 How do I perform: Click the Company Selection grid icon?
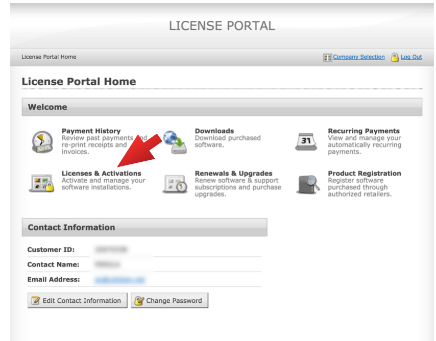(x=327, y=58)
